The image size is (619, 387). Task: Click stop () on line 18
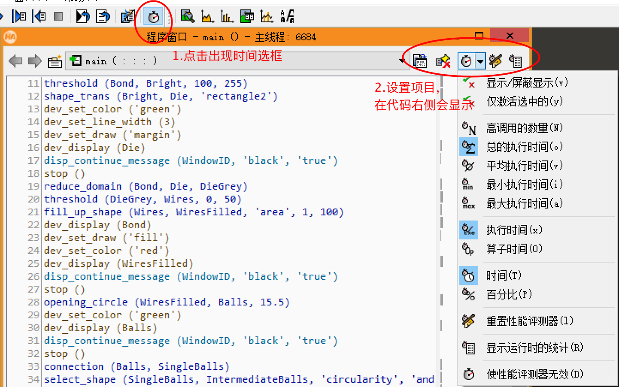coord(64,173)
